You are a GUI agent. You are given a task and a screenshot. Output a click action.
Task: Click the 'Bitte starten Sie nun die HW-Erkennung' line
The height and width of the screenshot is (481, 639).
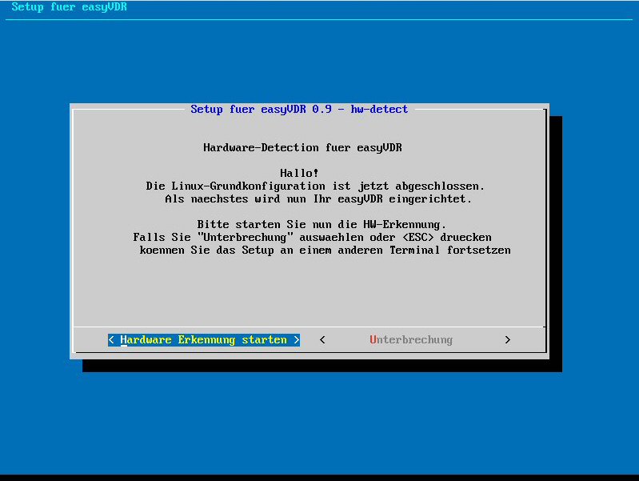click(321, 224)
